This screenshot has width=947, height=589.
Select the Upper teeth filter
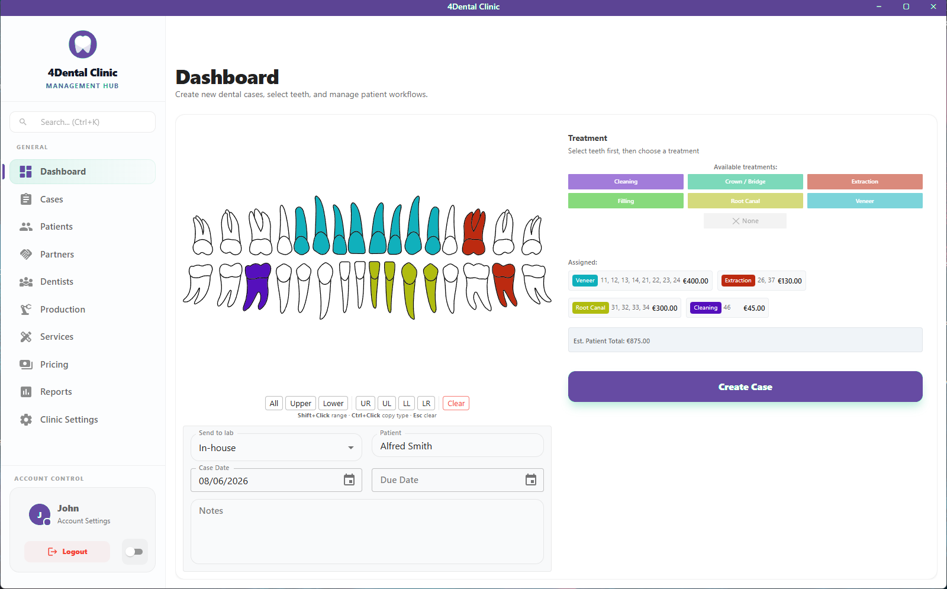pos(301,404)
